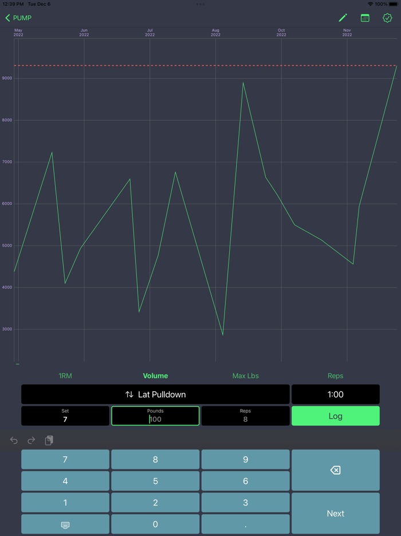
Task: Tap the battery status icon
Action: coord(393,4)
